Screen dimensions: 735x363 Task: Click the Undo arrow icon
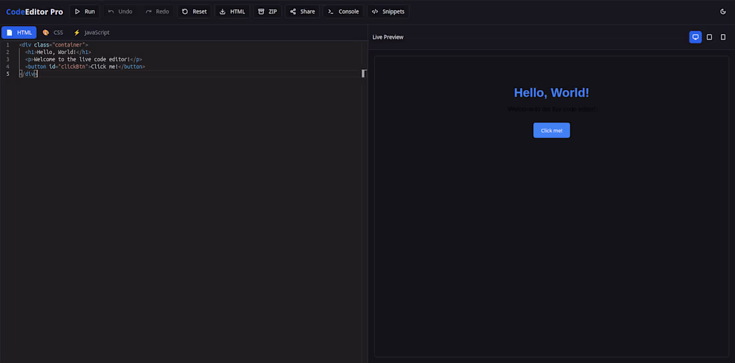point(111,12)
